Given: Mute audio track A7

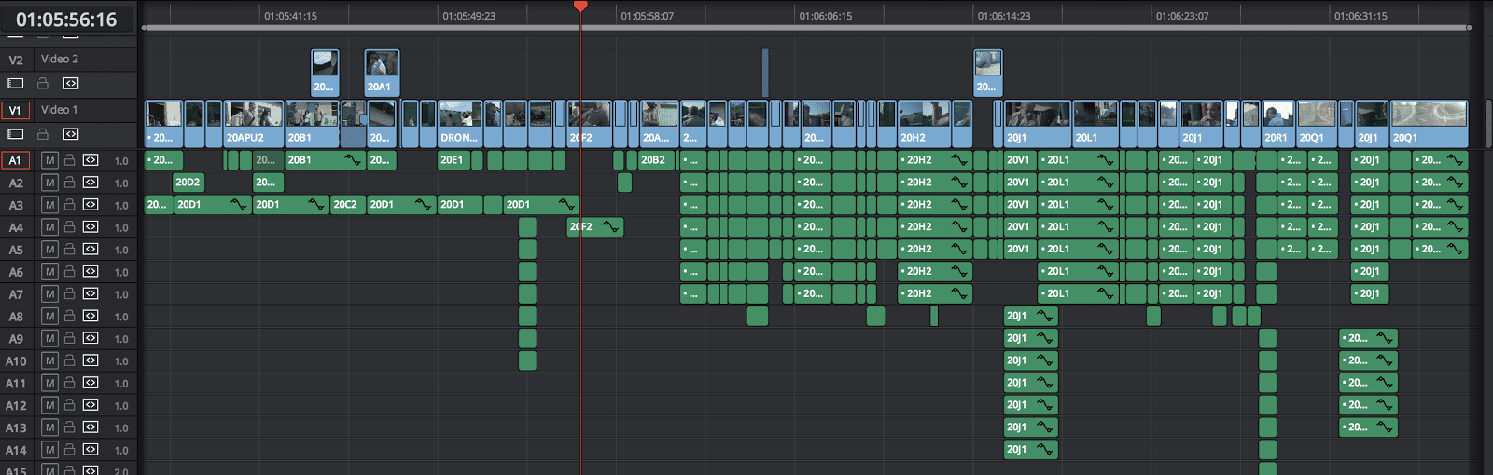Looking at the screenshot, I should (50, 293).
